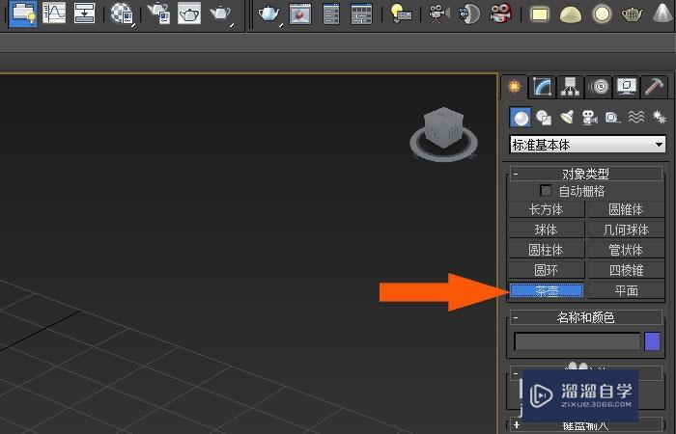Click the highlighted 茶壶 button
The height and width of the screenshot is (434, 676).
(547, 290)
